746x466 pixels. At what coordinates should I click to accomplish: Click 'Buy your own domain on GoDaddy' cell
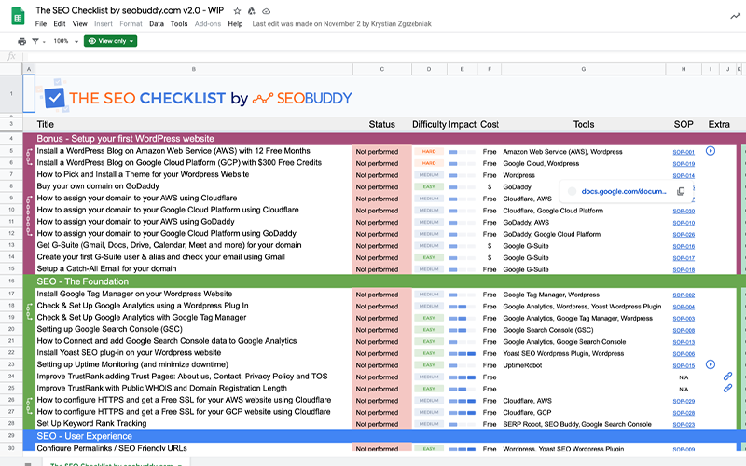pos(194,186)
